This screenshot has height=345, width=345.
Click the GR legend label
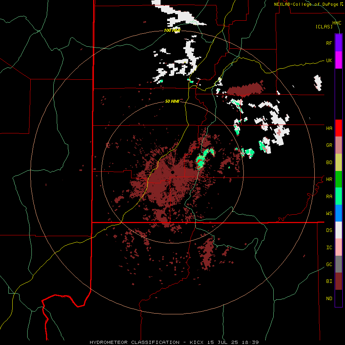click(x=329, y=145)
